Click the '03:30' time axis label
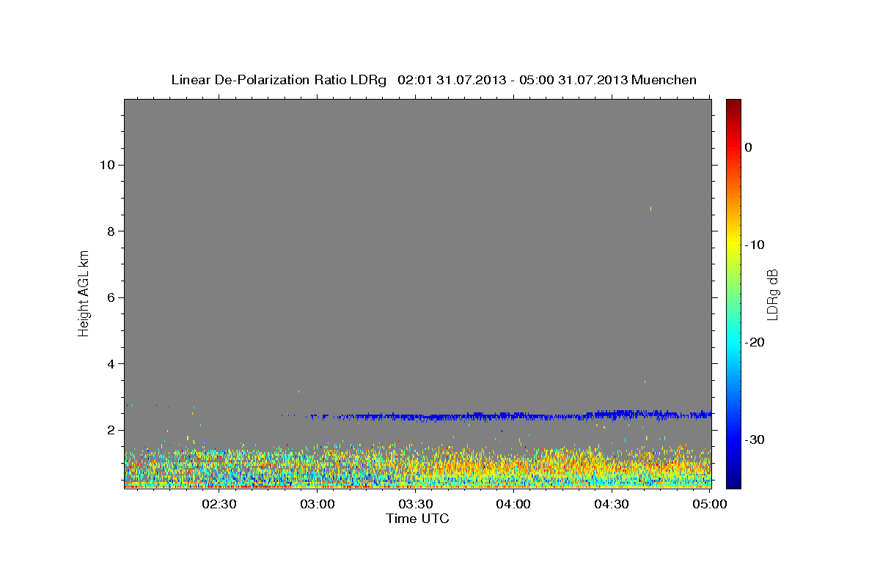Image resolution: width=880 pixels, height=586 pixels. (416, 504)
